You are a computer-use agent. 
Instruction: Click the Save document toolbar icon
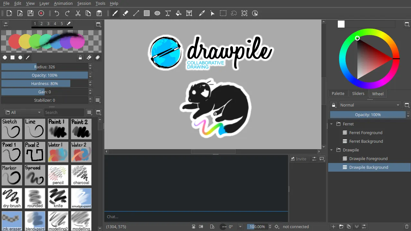coord(31,13)
